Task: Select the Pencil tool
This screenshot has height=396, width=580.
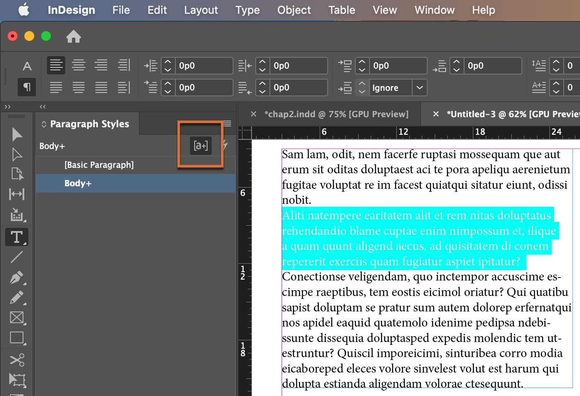Action: point(16,297)
